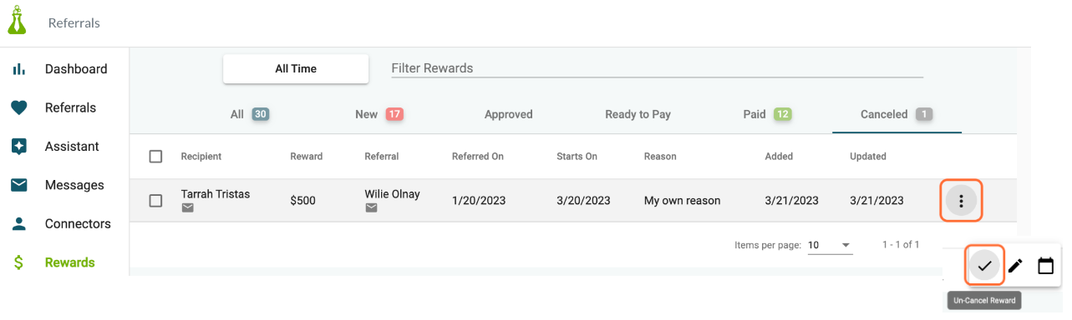Click the green flask logo icon
This screenshot has width=1072, height=320.
18,21
